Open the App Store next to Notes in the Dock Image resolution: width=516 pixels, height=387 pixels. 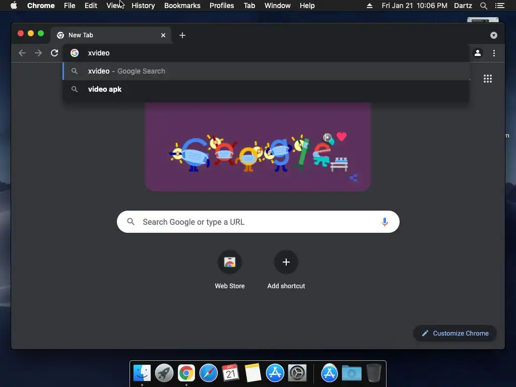[x=275, y=373]
